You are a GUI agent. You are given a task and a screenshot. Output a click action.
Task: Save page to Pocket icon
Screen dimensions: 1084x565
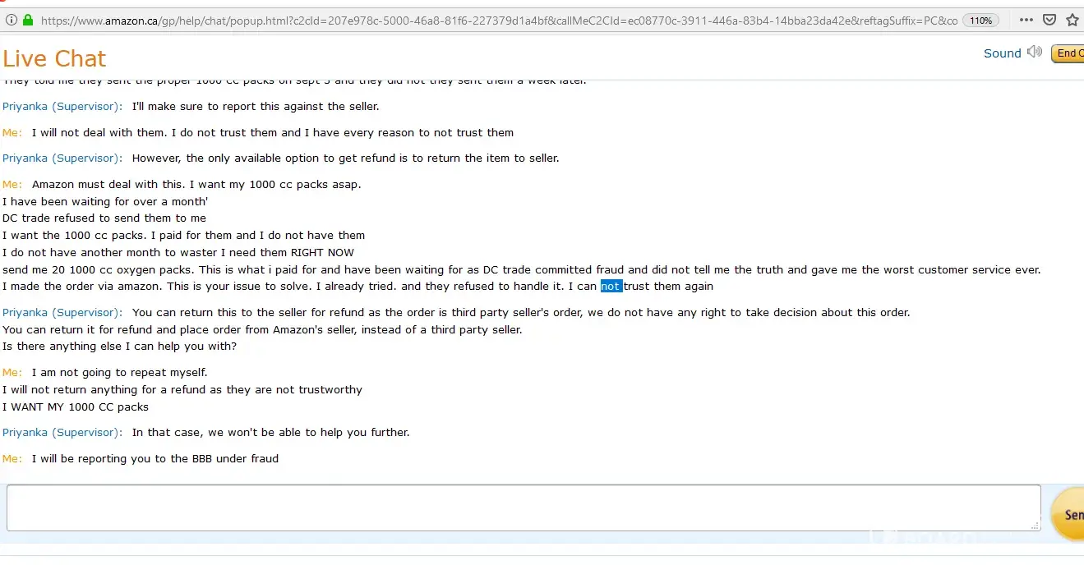point(1049,20)
